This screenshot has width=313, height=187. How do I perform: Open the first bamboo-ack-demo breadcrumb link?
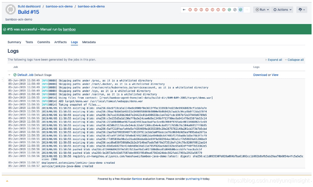[x=59, y=6]
